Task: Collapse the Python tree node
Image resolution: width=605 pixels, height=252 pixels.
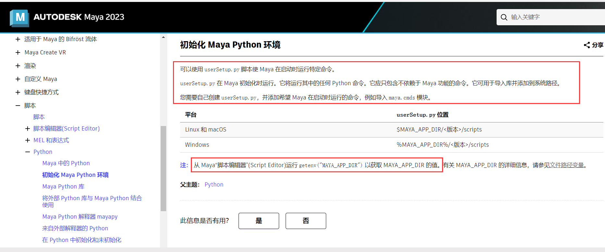Action: pos(28,152)
